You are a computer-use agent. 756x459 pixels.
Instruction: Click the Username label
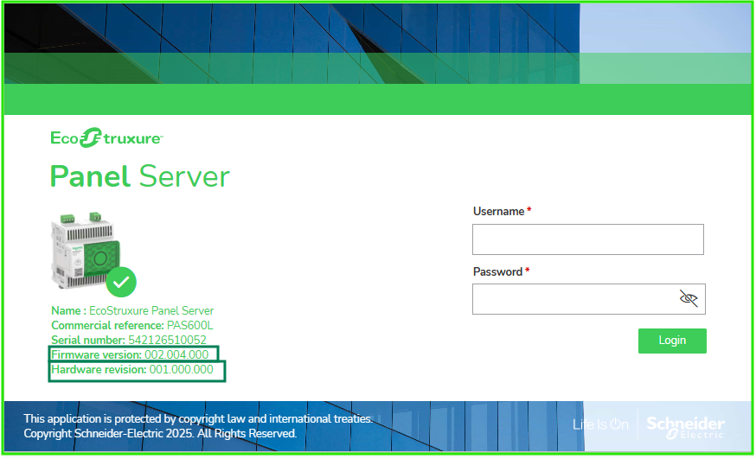(x=498, y=212)
